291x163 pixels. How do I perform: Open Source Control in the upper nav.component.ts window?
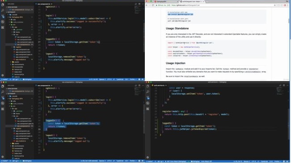tap(3, 16)
